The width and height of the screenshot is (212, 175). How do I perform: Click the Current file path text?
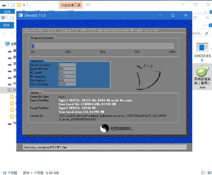113,117
